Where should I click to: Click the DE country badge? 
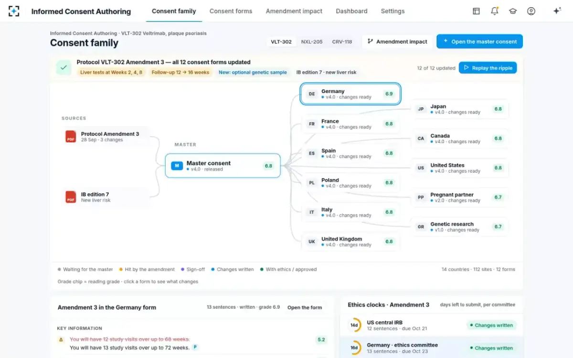[312, 94]
